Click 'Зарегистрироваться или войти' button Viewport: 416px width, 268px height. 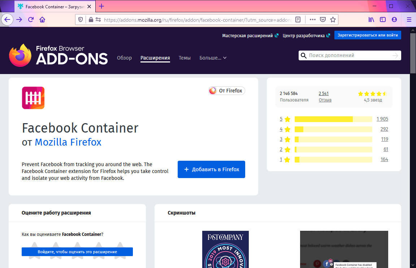(x=368, y=35)
